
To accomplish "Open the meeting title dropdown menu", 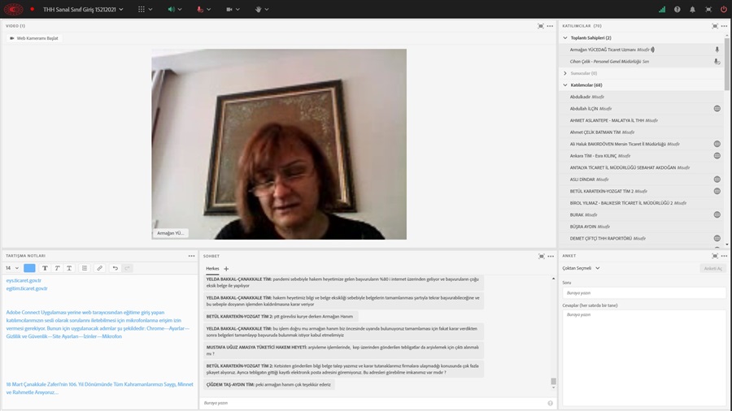I will pyautogui.click(x=121, y=9).
